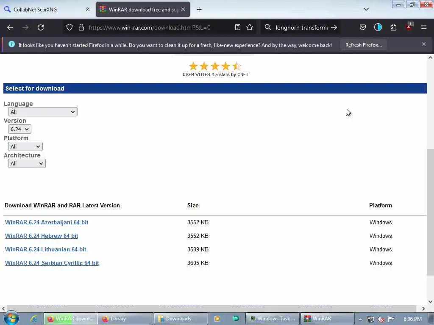Click the scroll down arrow
This screenshot has width=434, height=325.
click(431, 302)
